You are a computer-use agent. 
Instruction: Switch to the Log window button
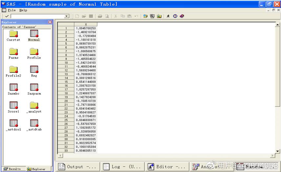pyautogui.click(x=122, y=167)
